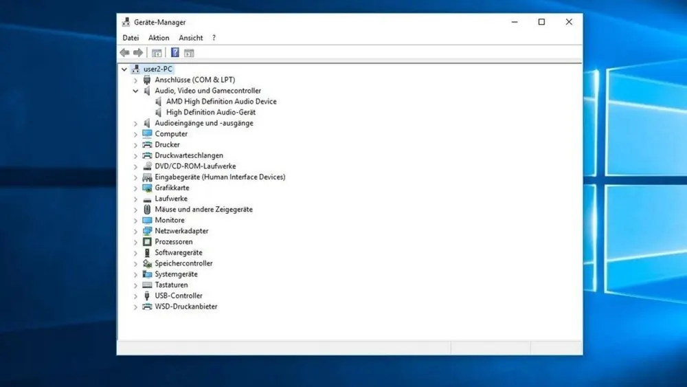Click the DVD/CD-ROM-Laufwerke disc icon
Viewport: 687px width, 387px height.
[147, 166]
